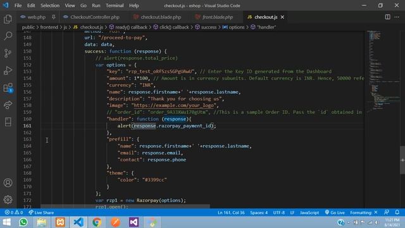This screenshot has height=228, width=405.
Task: Click the pin icon on web.php tab
Action: (x=53, y=17)
